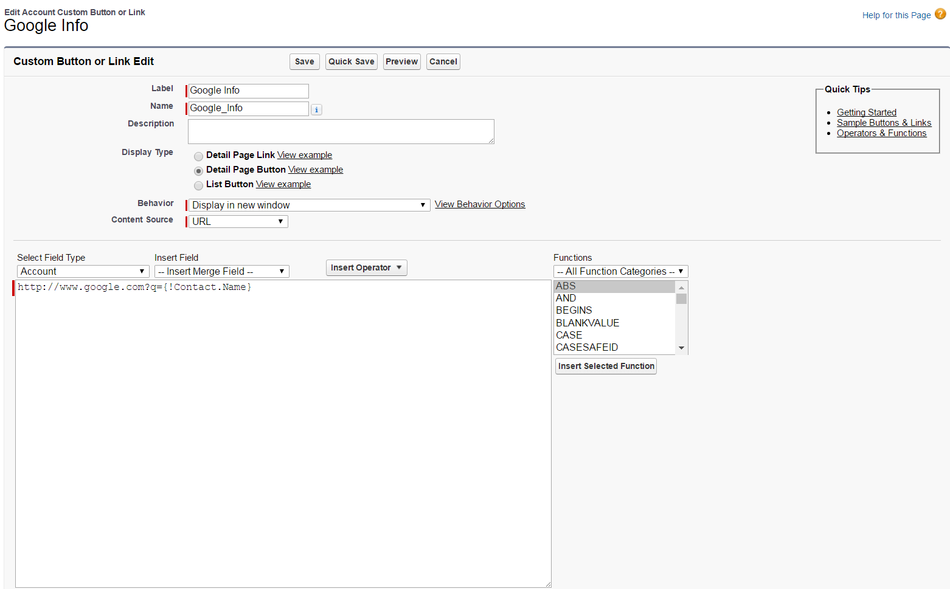Select BLANKVALUE in functions list
The height and width of the screenshot is (589, 950).
(615, 323)
